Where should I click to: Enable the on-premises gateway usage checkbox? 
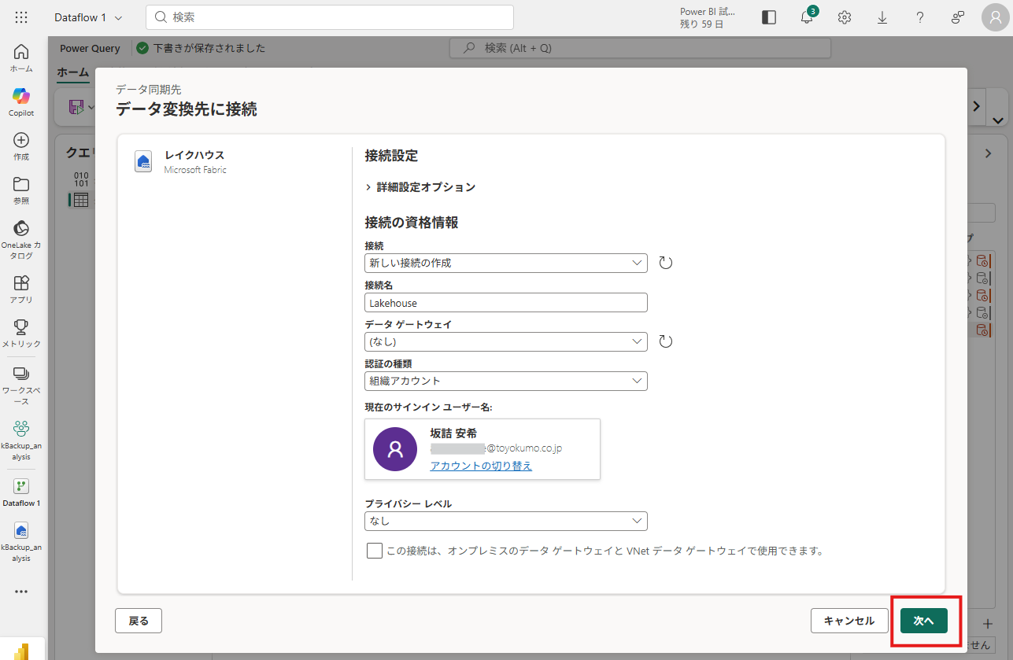coord(375,551)
